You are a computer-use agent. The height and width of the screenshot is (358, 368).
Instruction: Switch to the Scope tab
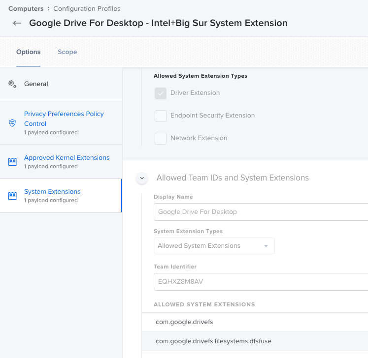[x=67, y=52]
